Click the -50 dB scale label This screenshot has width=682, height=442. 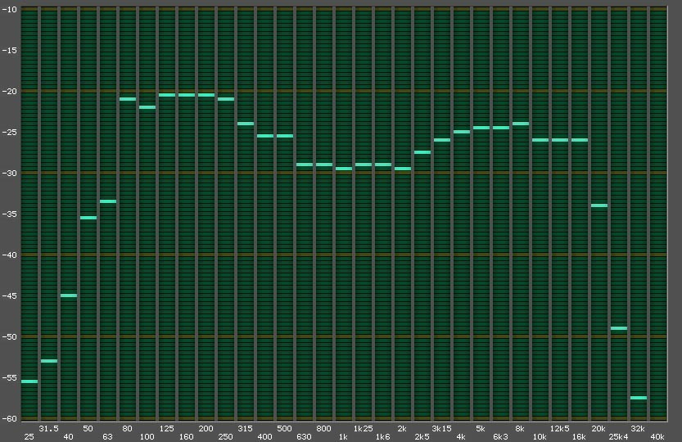click(9, 336)
